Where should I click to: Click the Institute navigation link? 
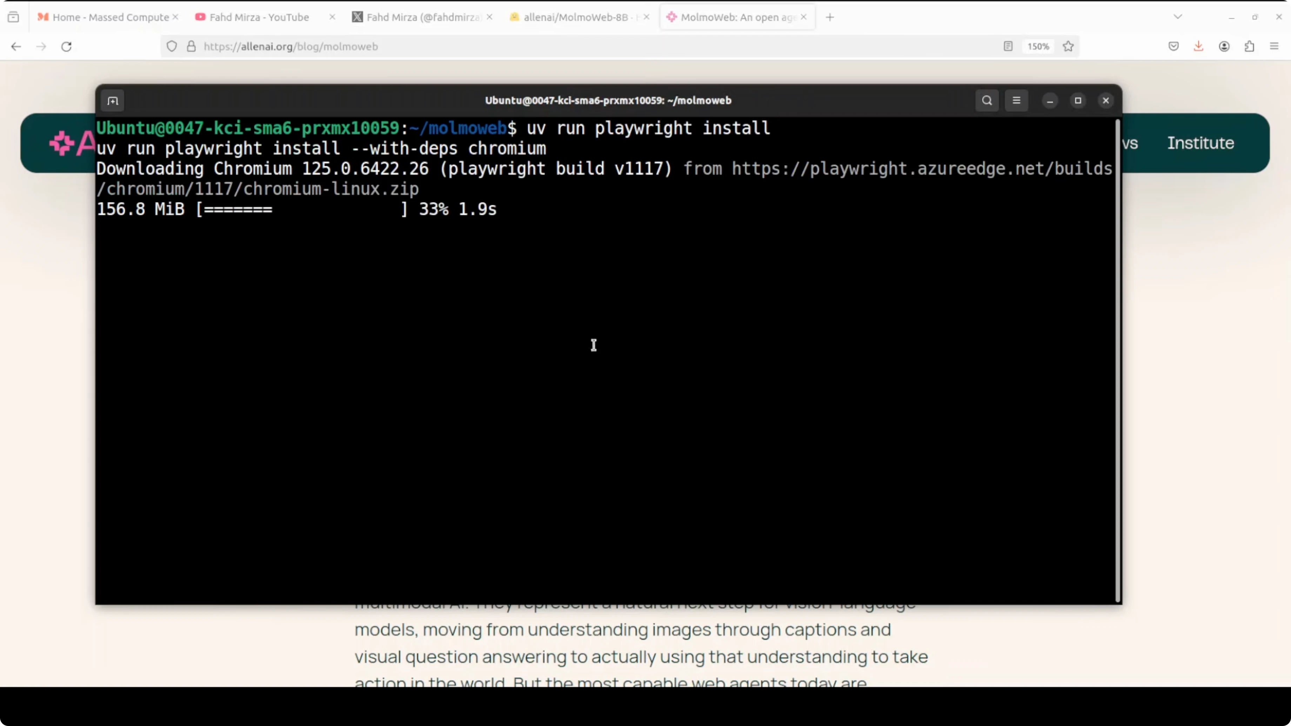click(1200, 143)
